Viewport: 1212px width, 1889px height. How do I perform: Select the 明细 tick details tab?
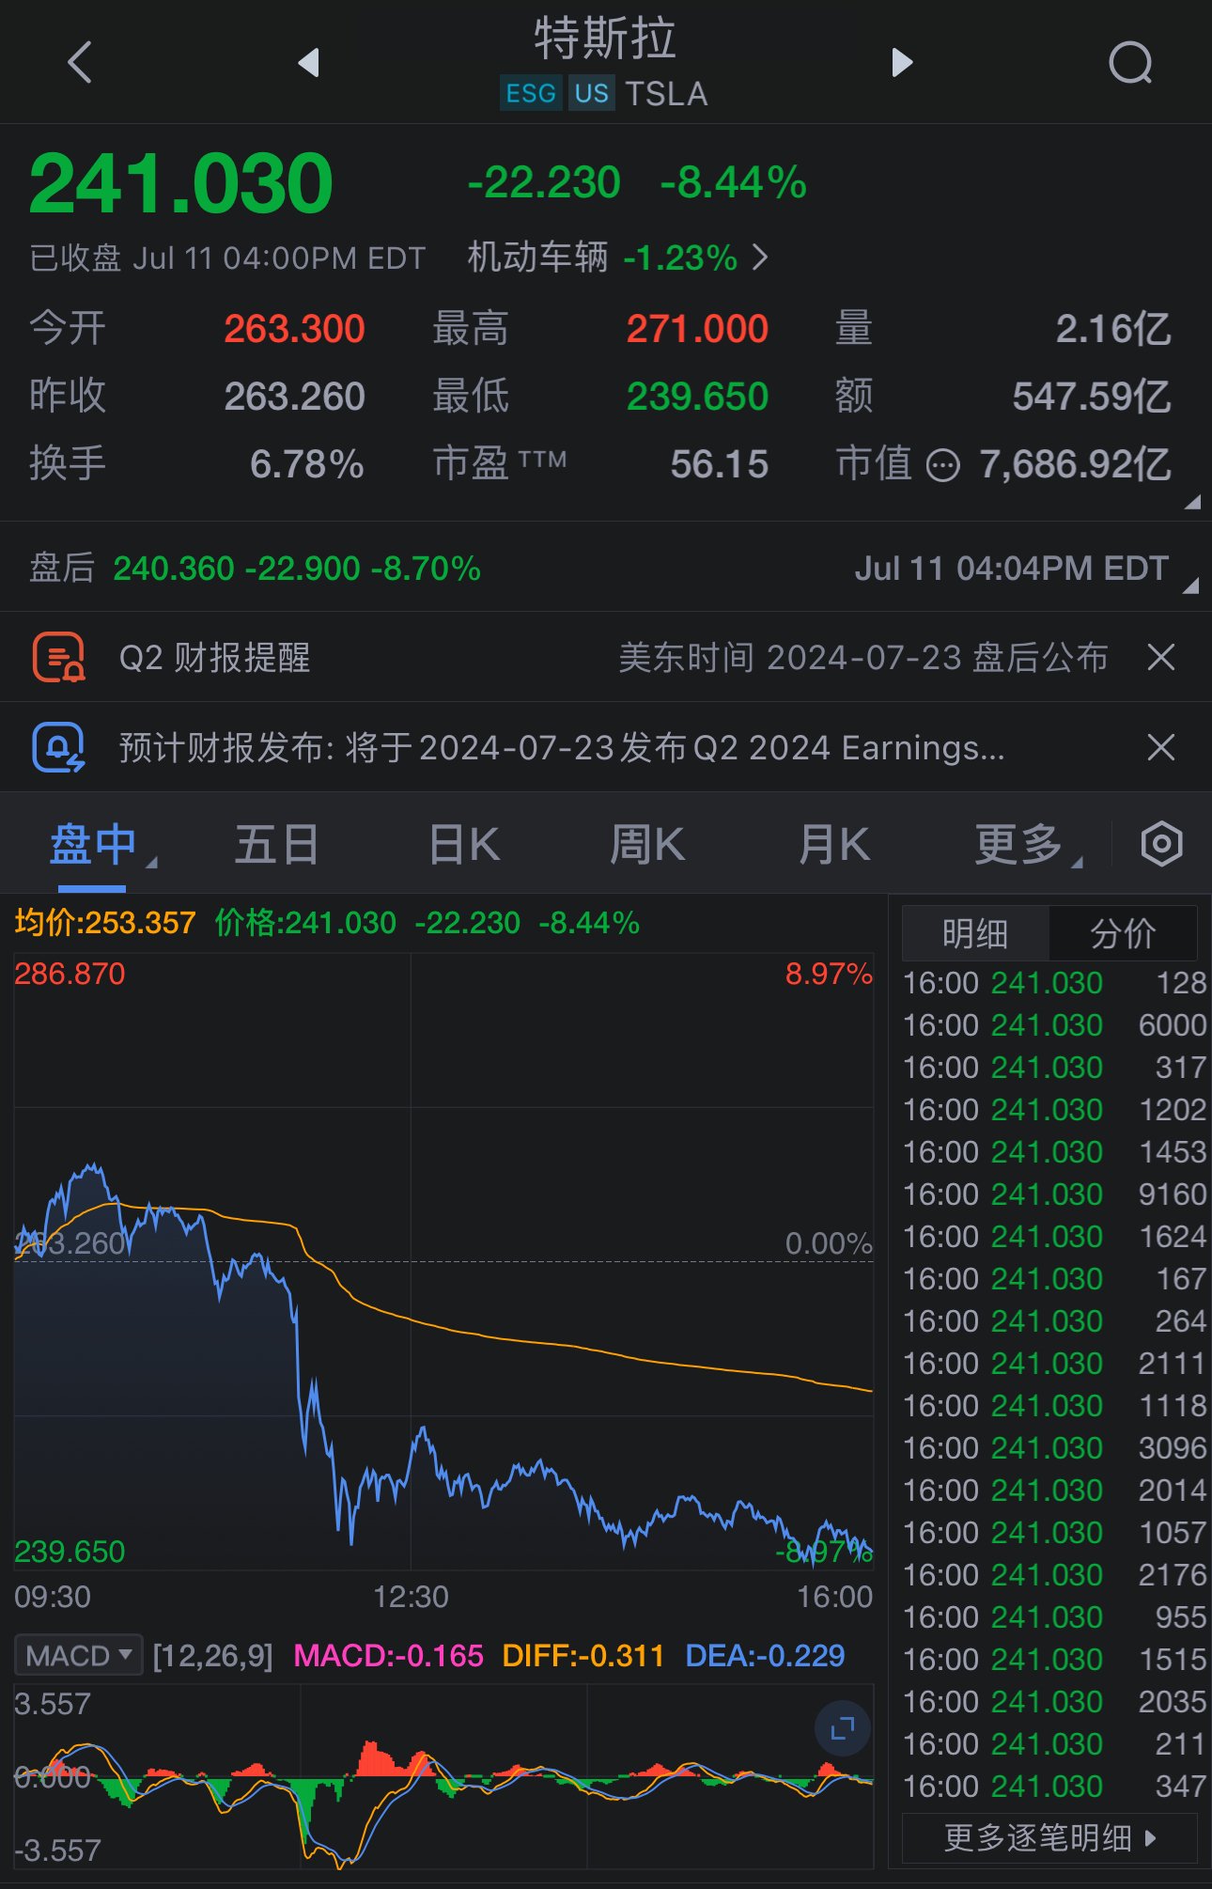coord(975,933)
